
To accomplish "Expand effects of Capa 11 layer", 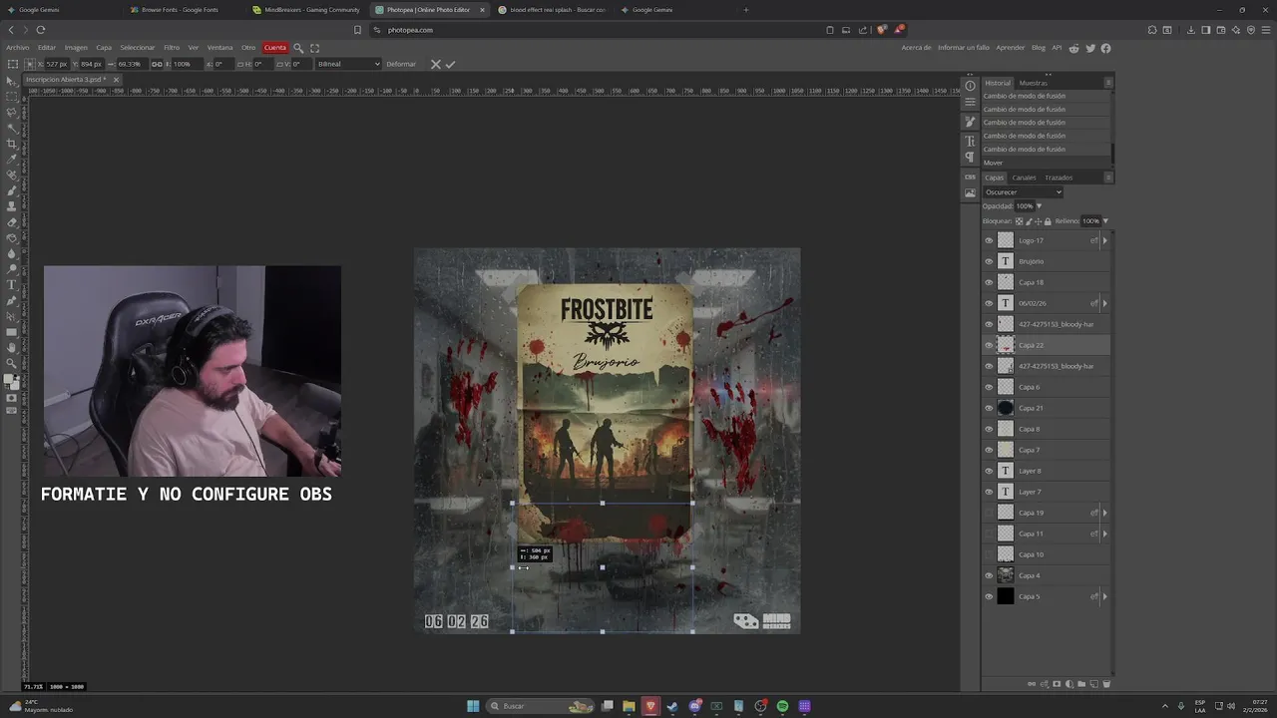I will pyautogui.click(x=1104, y=534).
